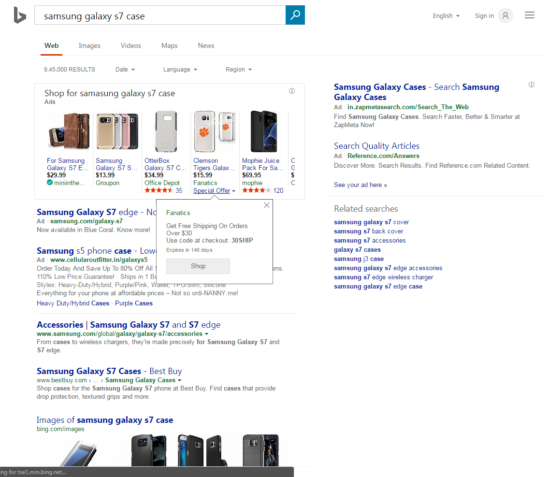Switch to the Videos tab

130,46
